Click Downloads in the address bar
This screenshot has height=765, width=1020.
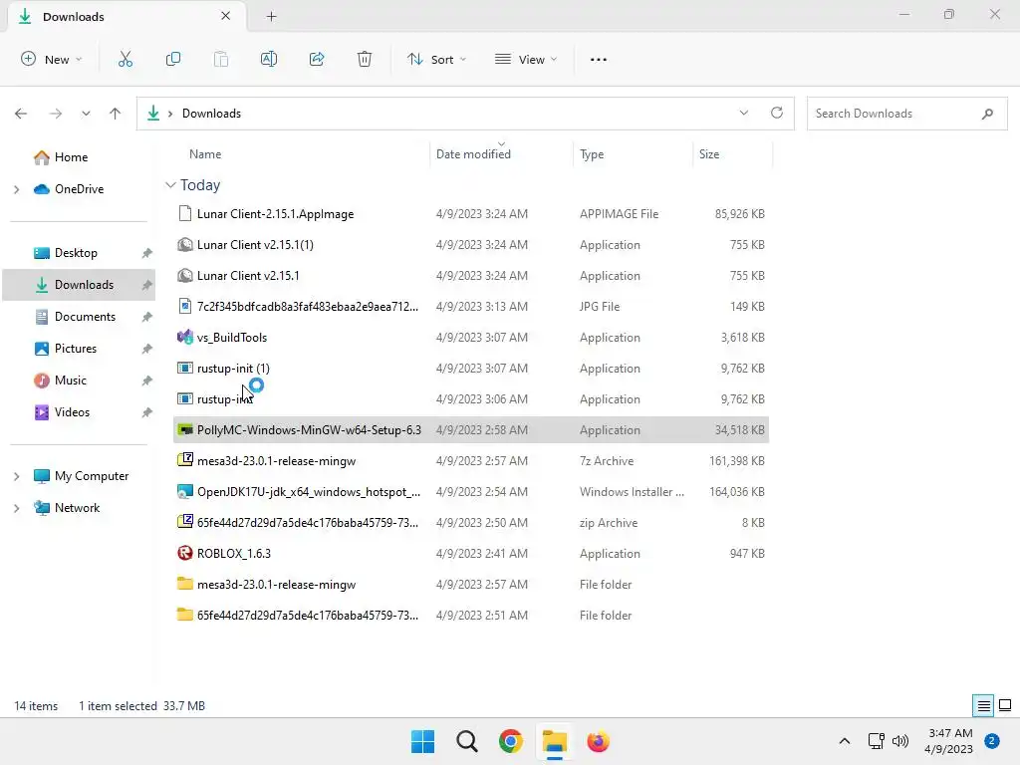click(211, 114)
